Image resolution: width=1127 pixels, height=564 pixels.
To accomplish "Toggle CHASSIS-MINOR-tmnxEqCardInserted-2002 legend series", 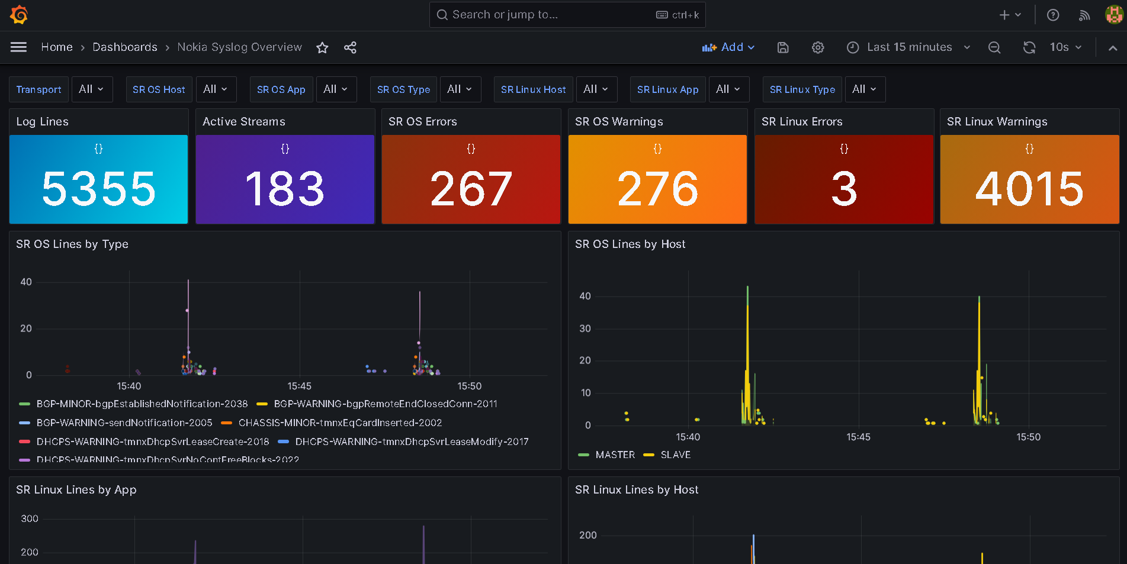I will coord(340,423).
